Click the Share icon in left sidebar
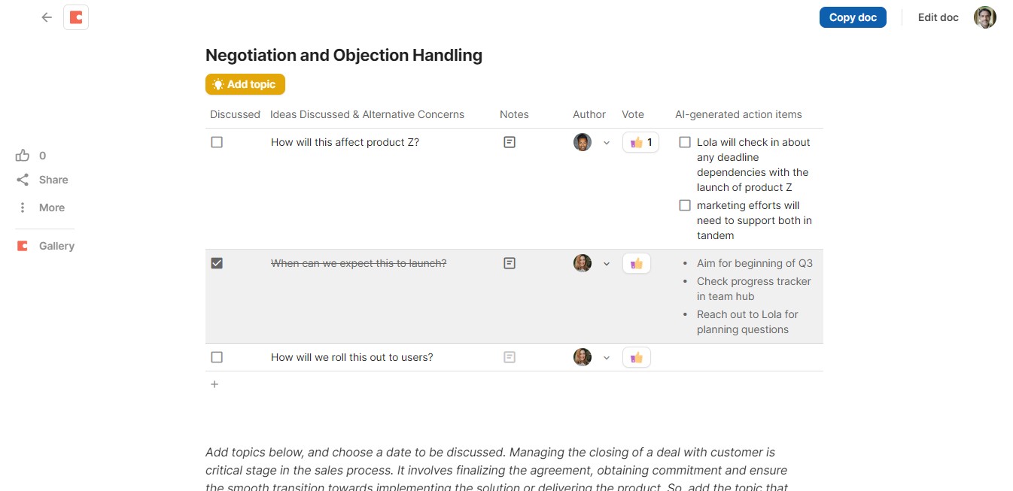 (23, 180)
